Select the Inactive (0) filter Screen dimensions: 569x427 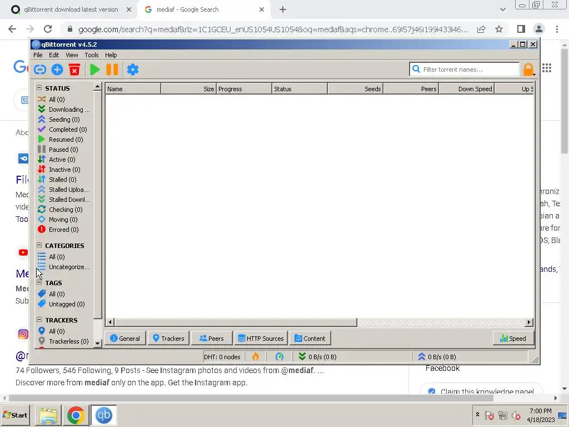point(59,170)
